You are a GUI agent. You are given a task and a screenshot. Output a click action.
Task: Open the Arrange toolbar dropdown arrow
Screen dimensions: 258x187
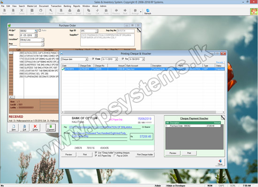[141, 12]
